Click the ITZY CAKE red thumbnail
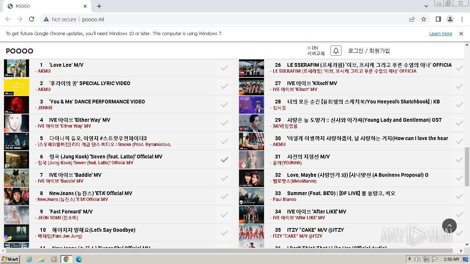Screen dimensions: 470x264 252,233
